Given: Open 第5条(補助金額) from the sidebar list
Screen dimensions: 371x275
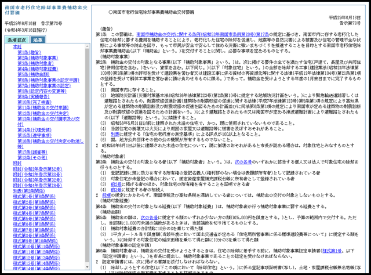Looking at the screenshot, I should [33, 75].
